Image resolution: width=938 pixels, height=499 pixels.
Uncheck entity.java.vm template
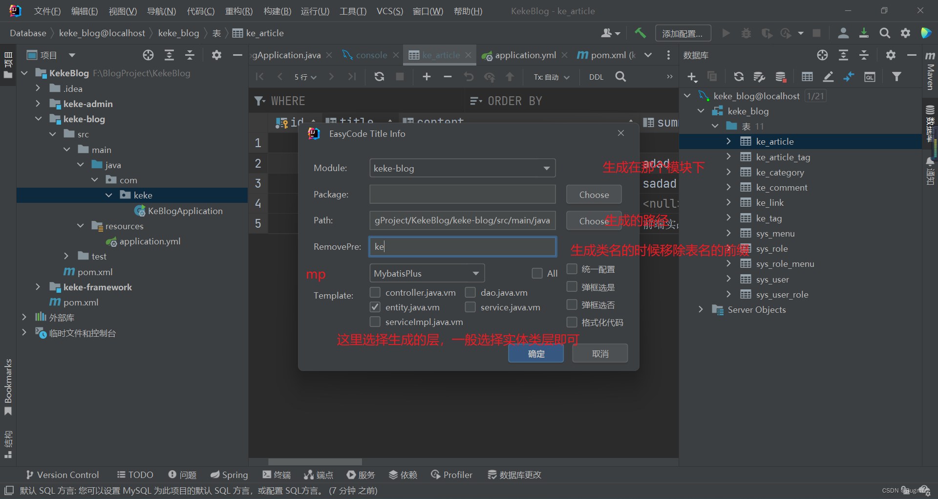pyautogui.click(x=375, y=307)
